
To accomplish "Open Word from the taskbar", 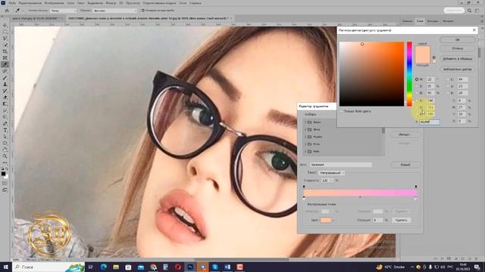I will coord(227,267).
